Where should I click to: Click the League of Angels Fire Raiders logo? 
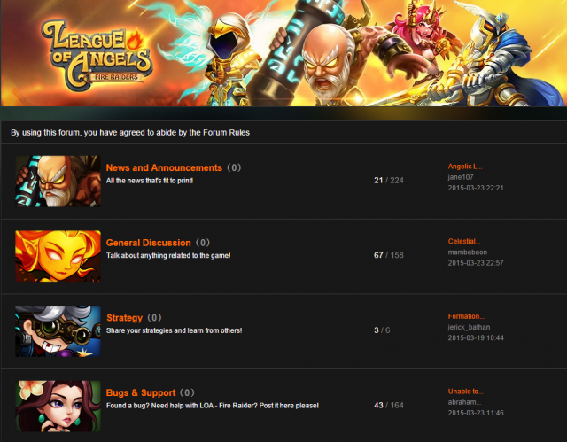tap(97, 55)
